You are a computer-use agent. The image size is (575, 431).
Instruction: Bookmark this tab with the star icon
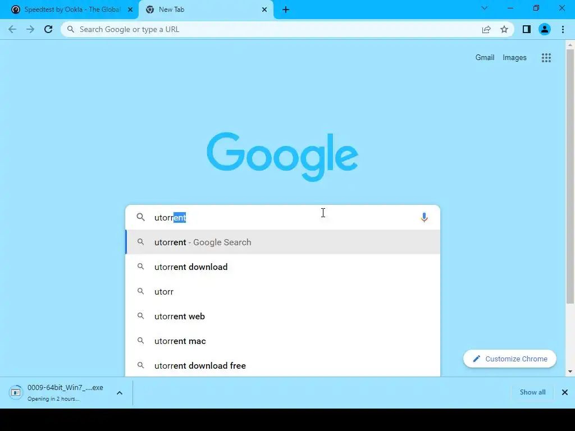(x=504, y=29)
